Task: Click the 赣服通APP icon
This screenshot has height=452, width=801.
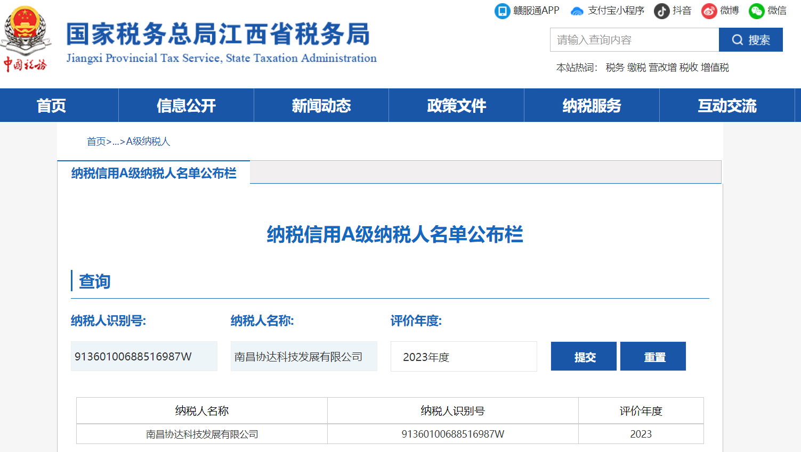Action: point(502,11)
